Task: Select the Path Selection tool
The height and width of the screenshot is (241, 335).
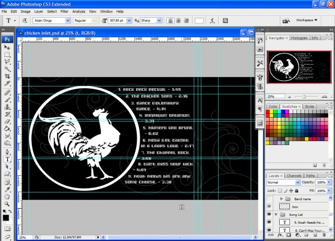Action: pos(7,166)
